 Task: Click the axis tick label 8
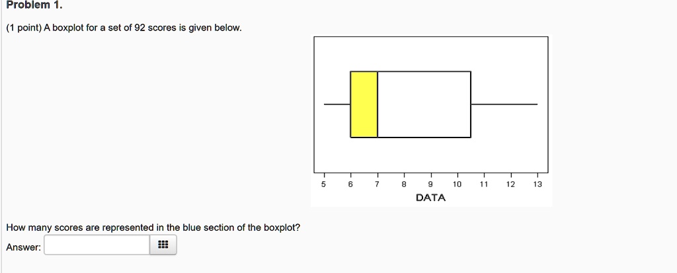coord(404,184)
